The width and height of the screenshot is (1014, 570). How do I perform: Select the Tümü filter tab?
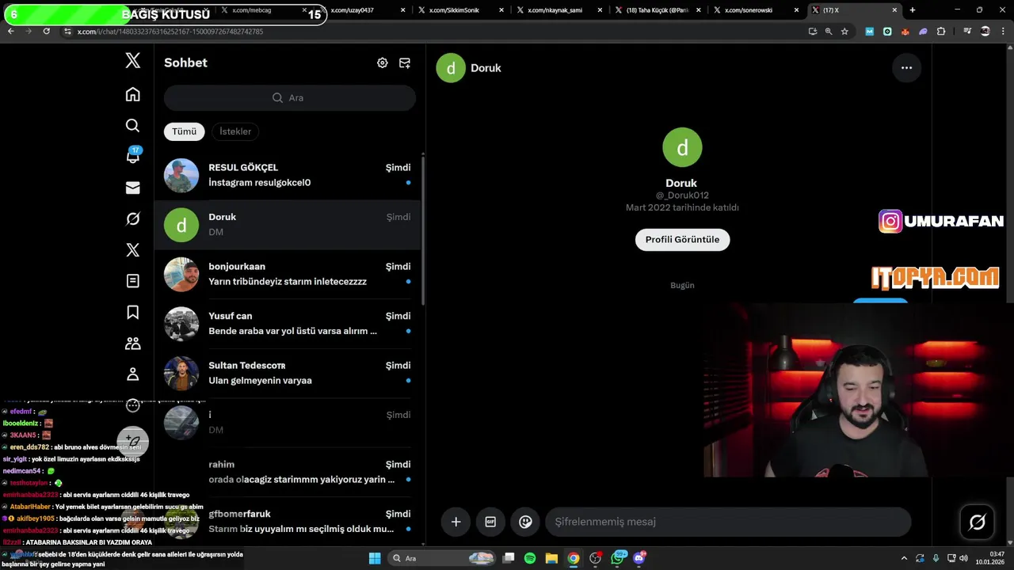coord(184,131)
